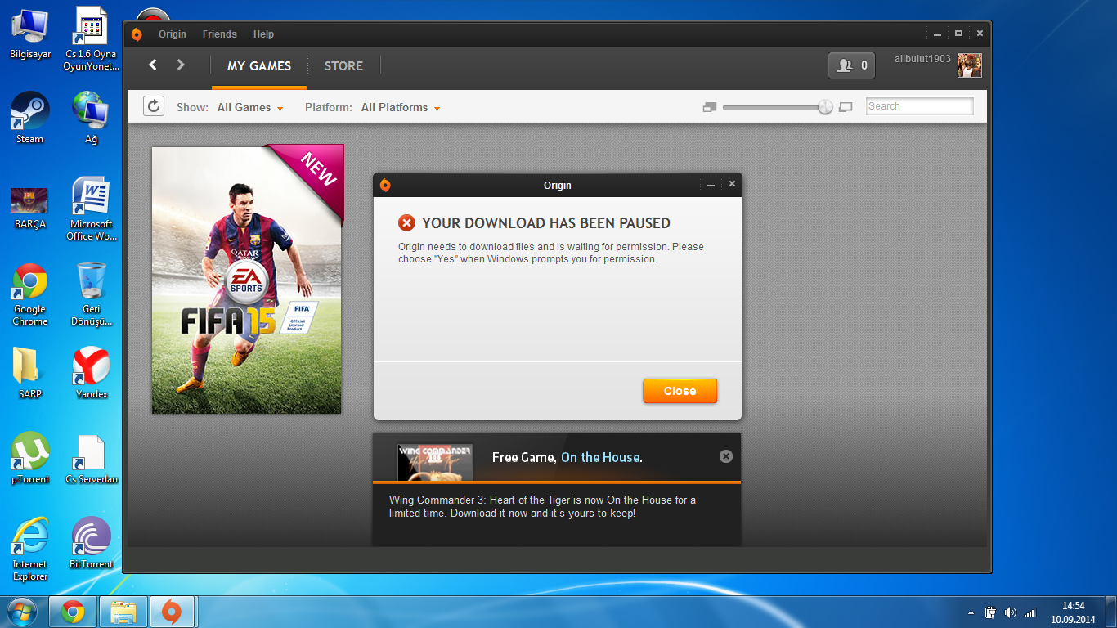
Task: Select the BitTorrent shortcut
Action: point(92,542)
